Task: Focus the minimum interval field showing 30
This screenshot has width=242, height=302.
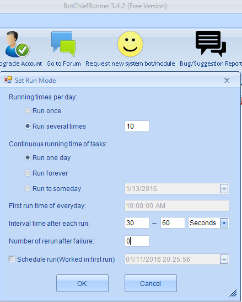Action: tap(137, 223)
